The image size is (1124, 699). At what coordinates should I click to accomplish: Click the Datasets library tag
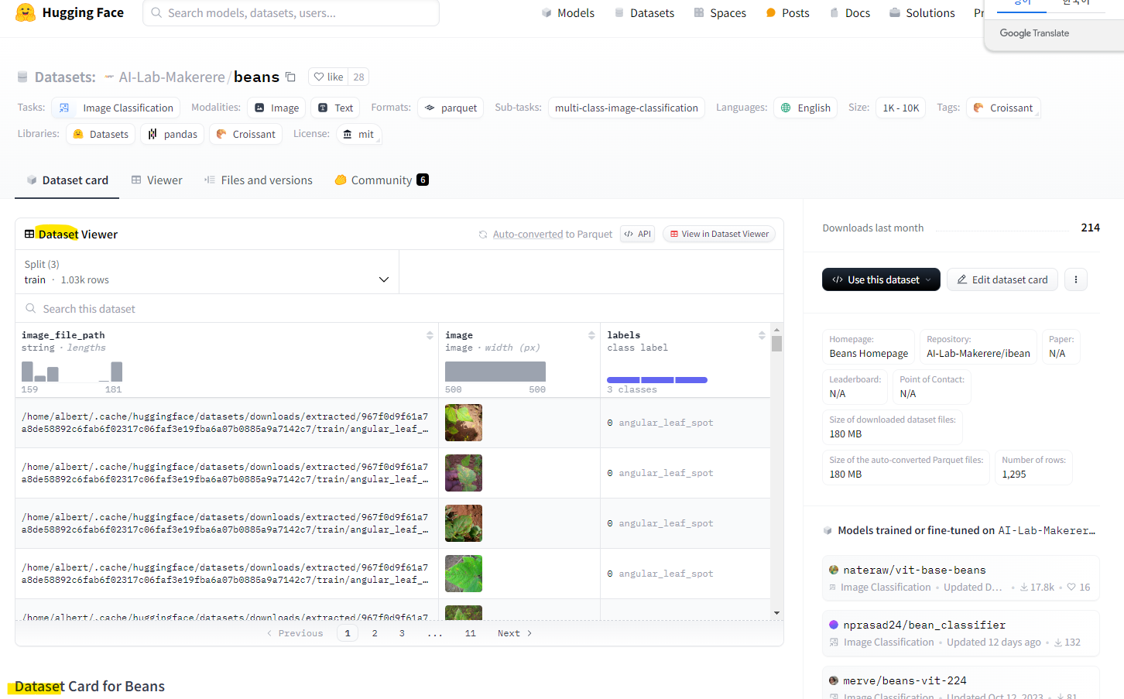(101, 134)
